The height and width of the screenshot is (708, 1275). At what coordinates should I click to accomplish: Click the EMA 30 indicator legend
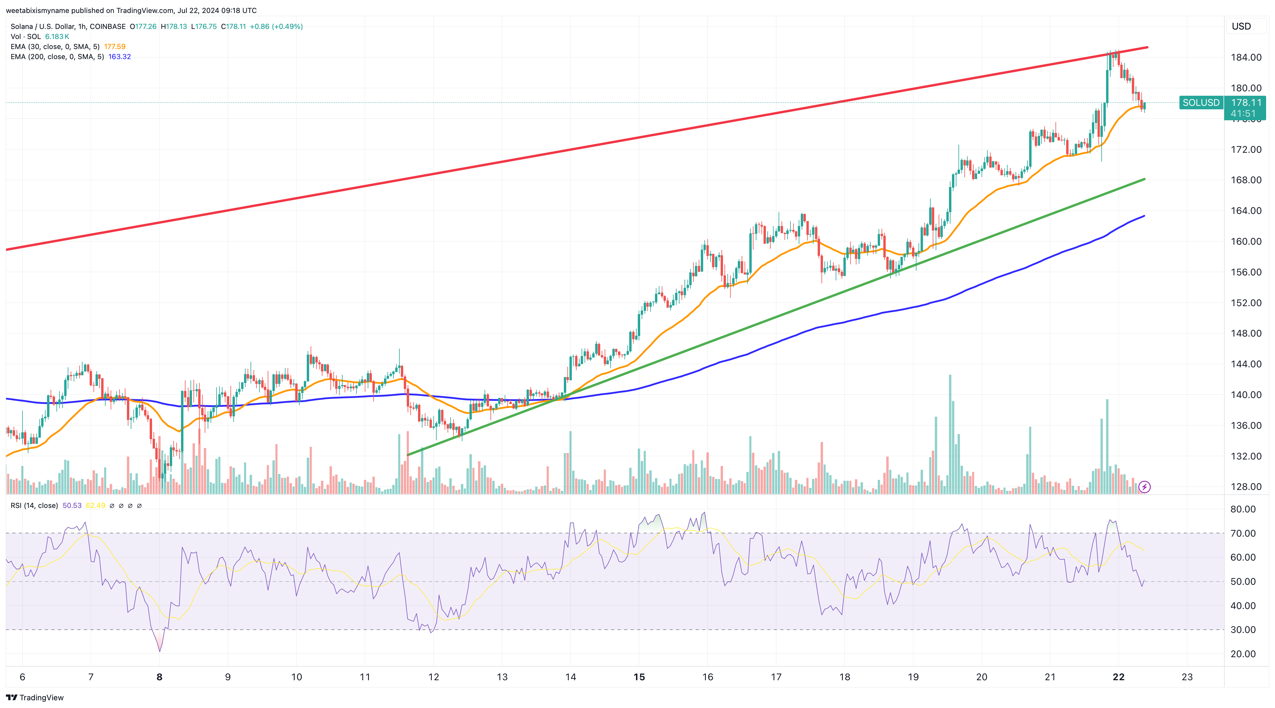click(x=55, y=46)
